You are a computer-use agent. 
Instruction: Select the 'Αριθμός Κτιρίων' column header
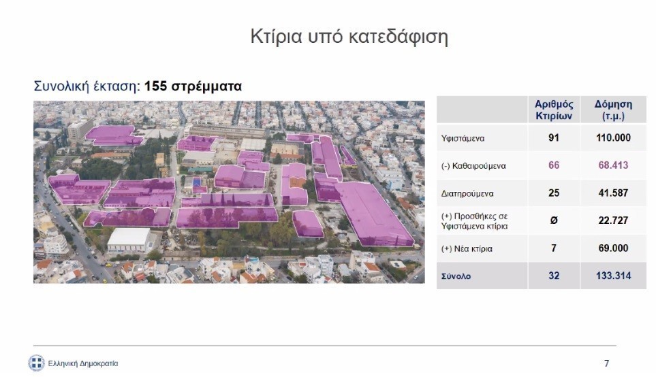click(554, 110)
